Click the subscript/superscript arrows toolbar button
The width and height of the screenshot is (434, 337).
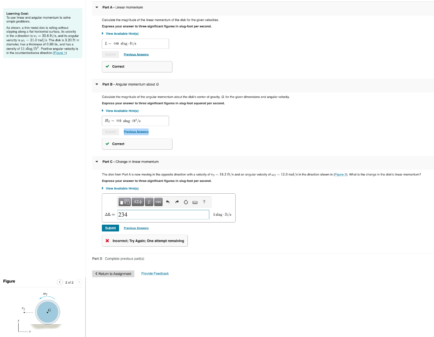[149, 202]
